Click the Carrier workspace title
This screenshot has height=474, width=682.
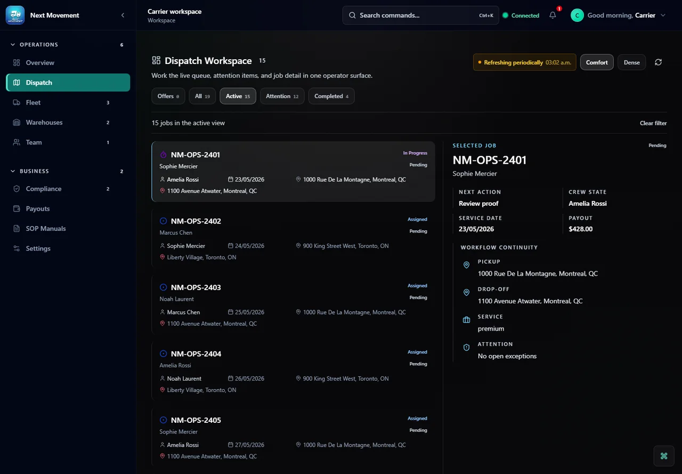[175, 11]
